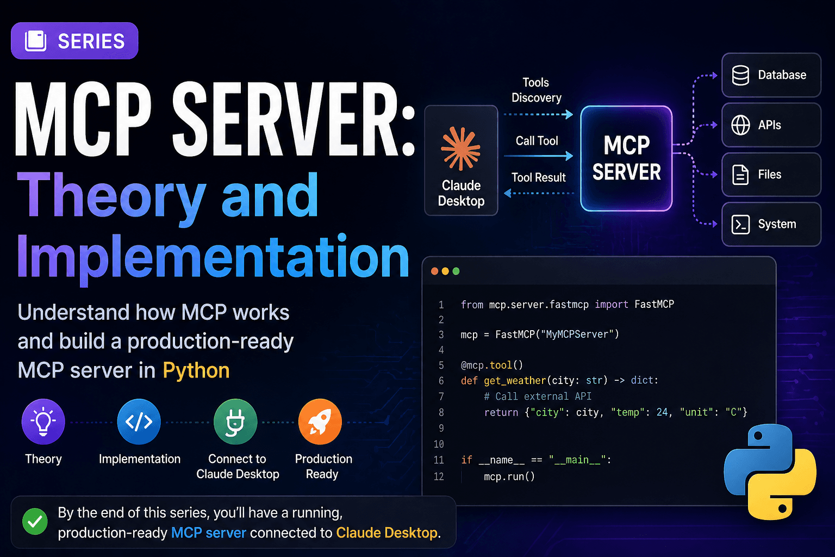Click the Python logo
Screen dimensions: 835x557
[770, 472]
